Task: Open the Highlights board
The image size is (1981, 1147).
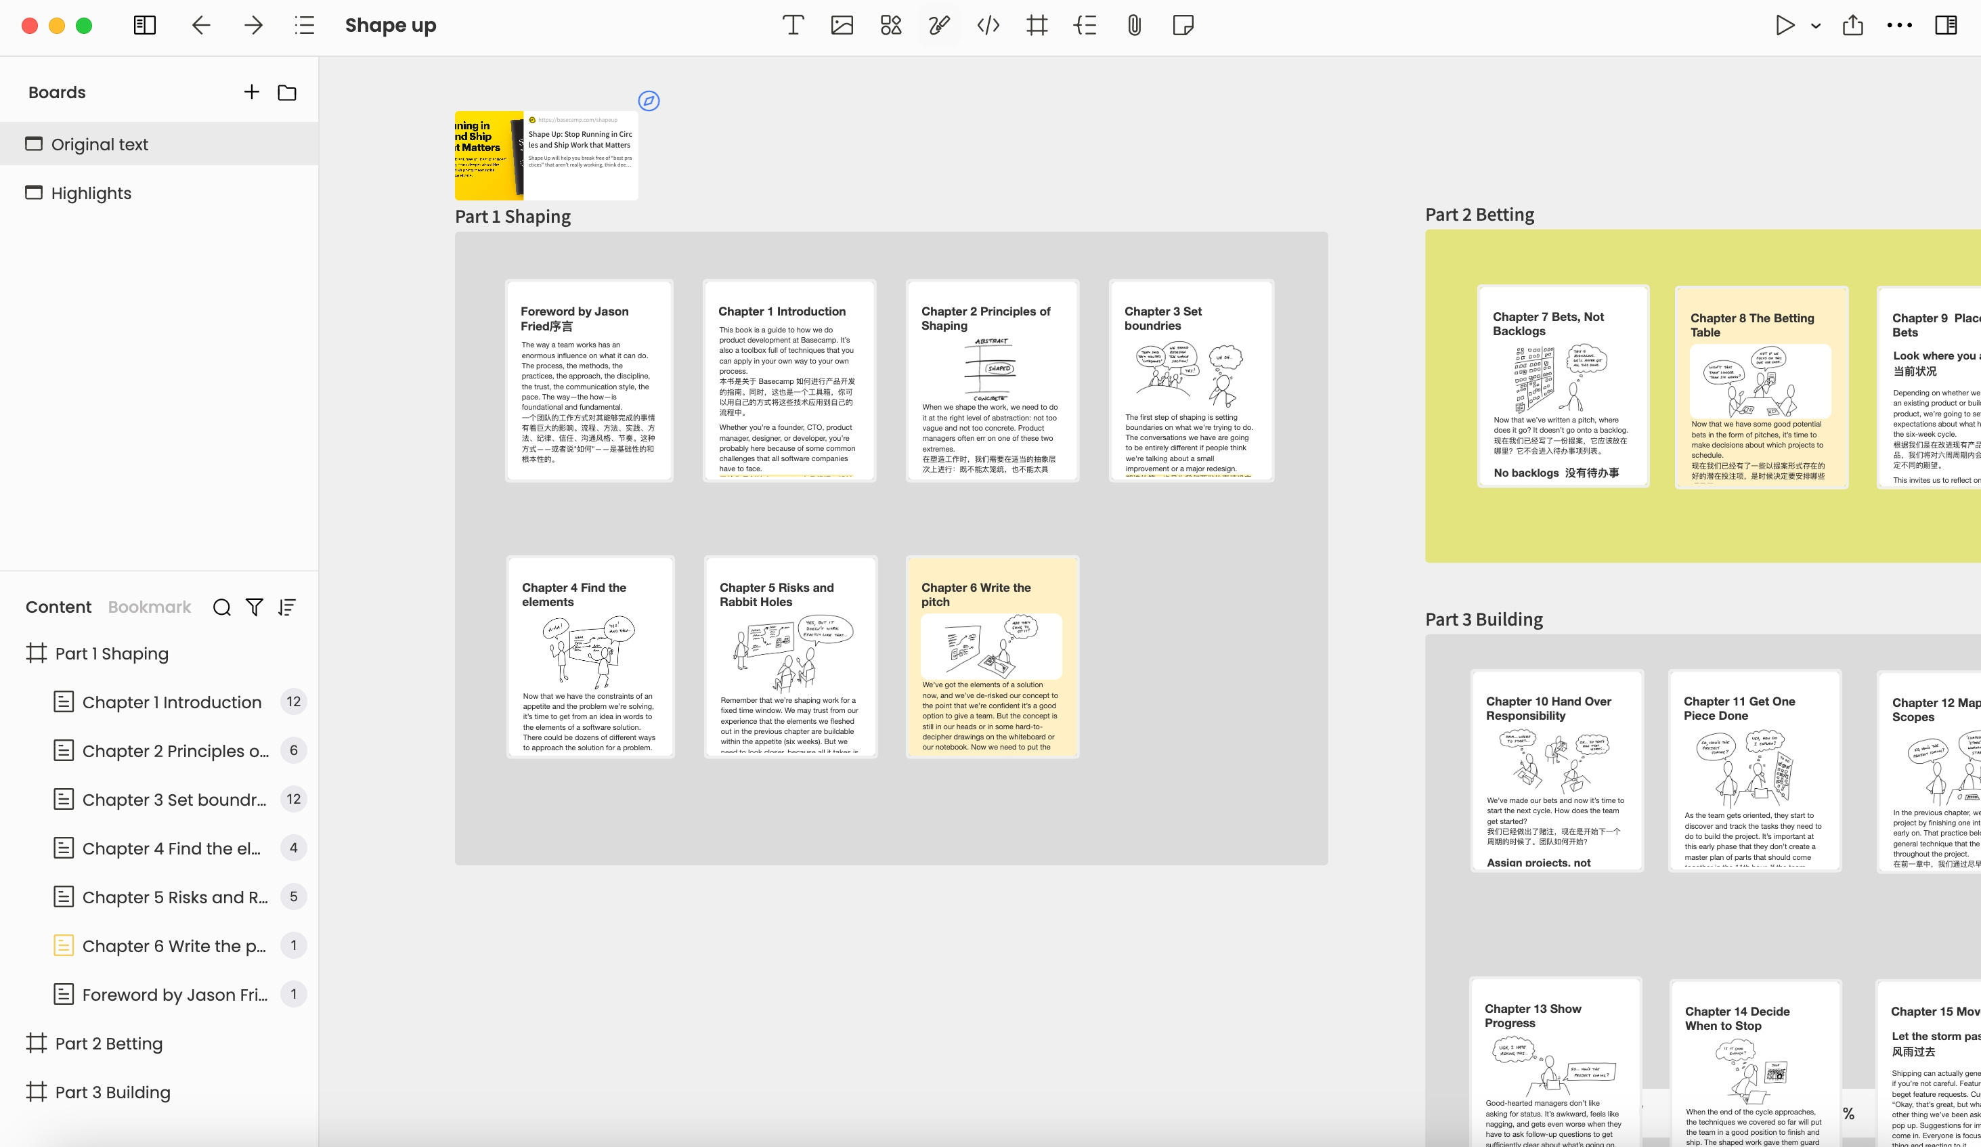Action: coord(91,194)
